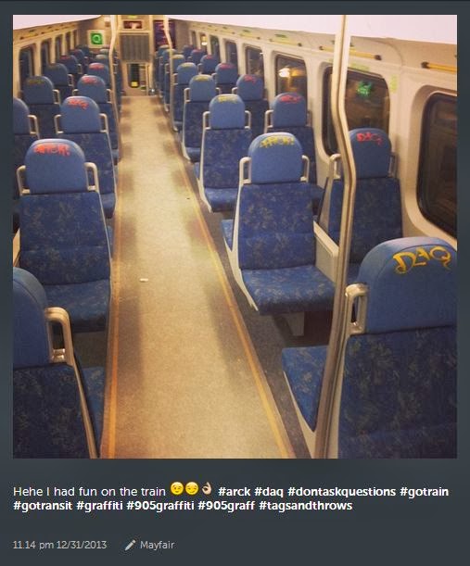Click the #905graff hashtag
Viewport: 470px width, 566px height.
click(x=226, y=506)
